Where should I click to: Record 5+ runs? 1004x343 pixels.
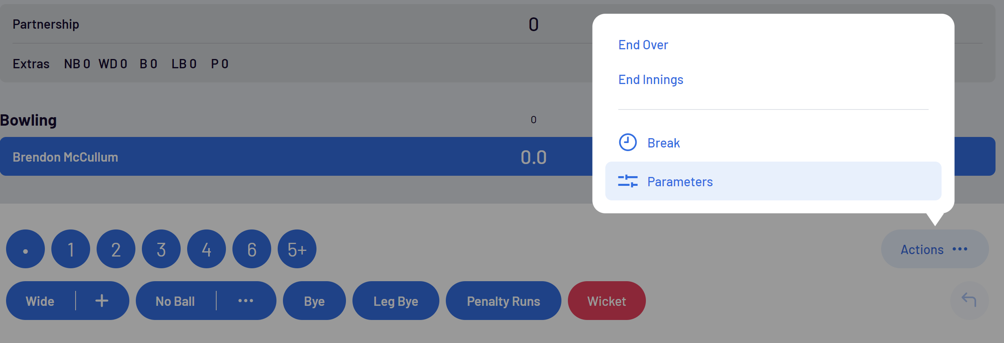click(x=297, y=249)
